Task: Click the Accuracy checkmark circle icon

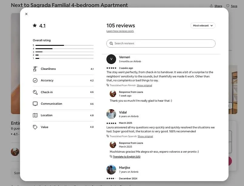Action: tap(35, 80)
